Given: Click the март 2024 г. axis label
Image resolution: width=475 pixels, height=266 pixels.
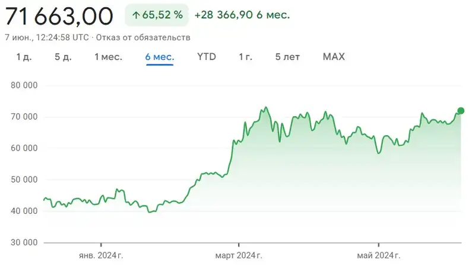Looking at the screenshot, I should 239,256.
